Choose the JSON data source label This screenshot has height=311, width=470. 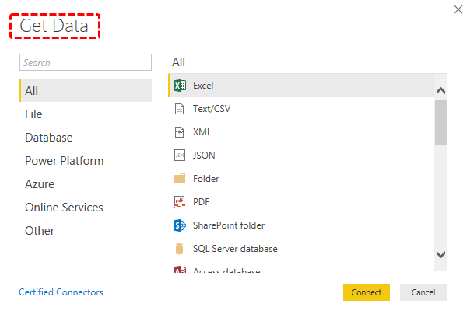coord(204,155)
